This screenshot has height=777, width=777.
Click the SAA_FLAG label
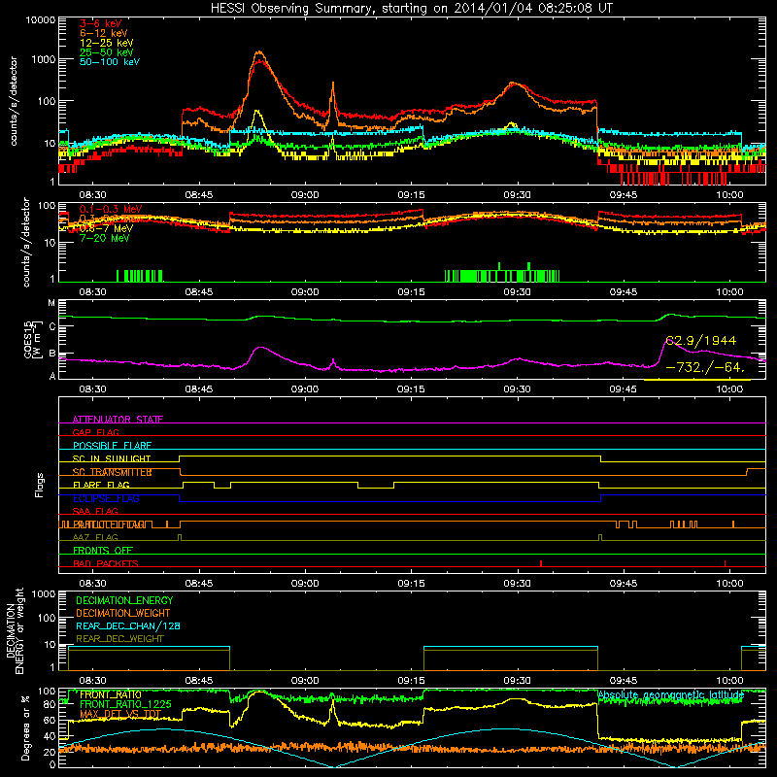pos(95,511)
